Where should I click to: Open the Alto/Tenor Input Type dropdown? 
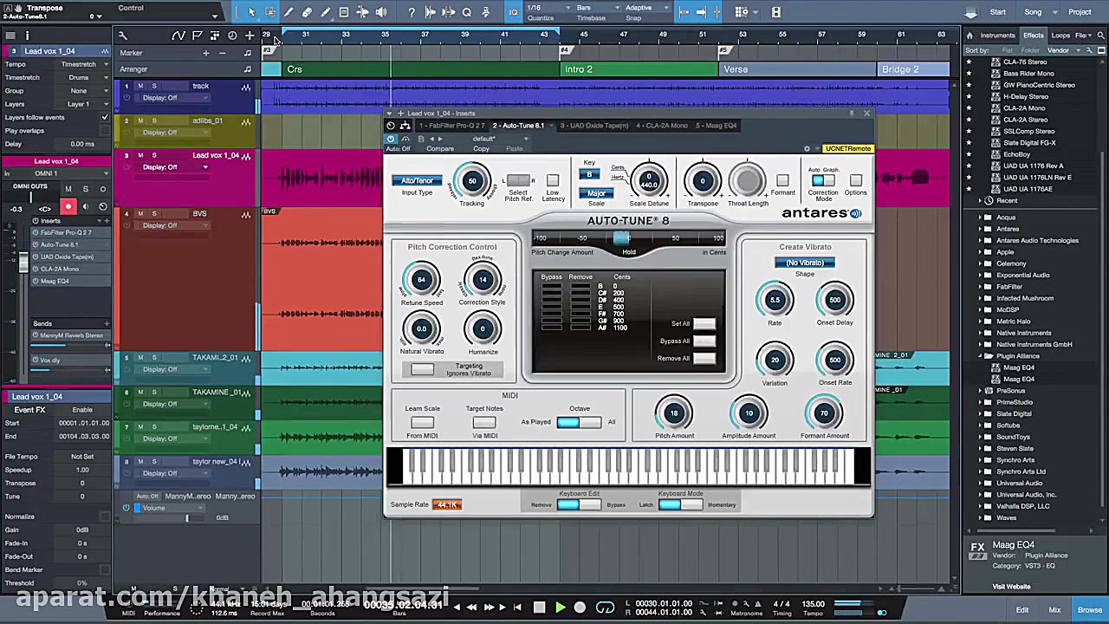click(417, 180)
